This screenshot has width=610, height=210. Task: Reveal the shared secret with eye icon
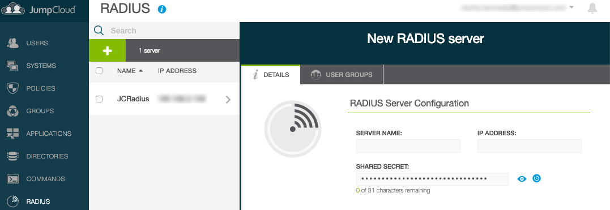(x=522, y=179)
